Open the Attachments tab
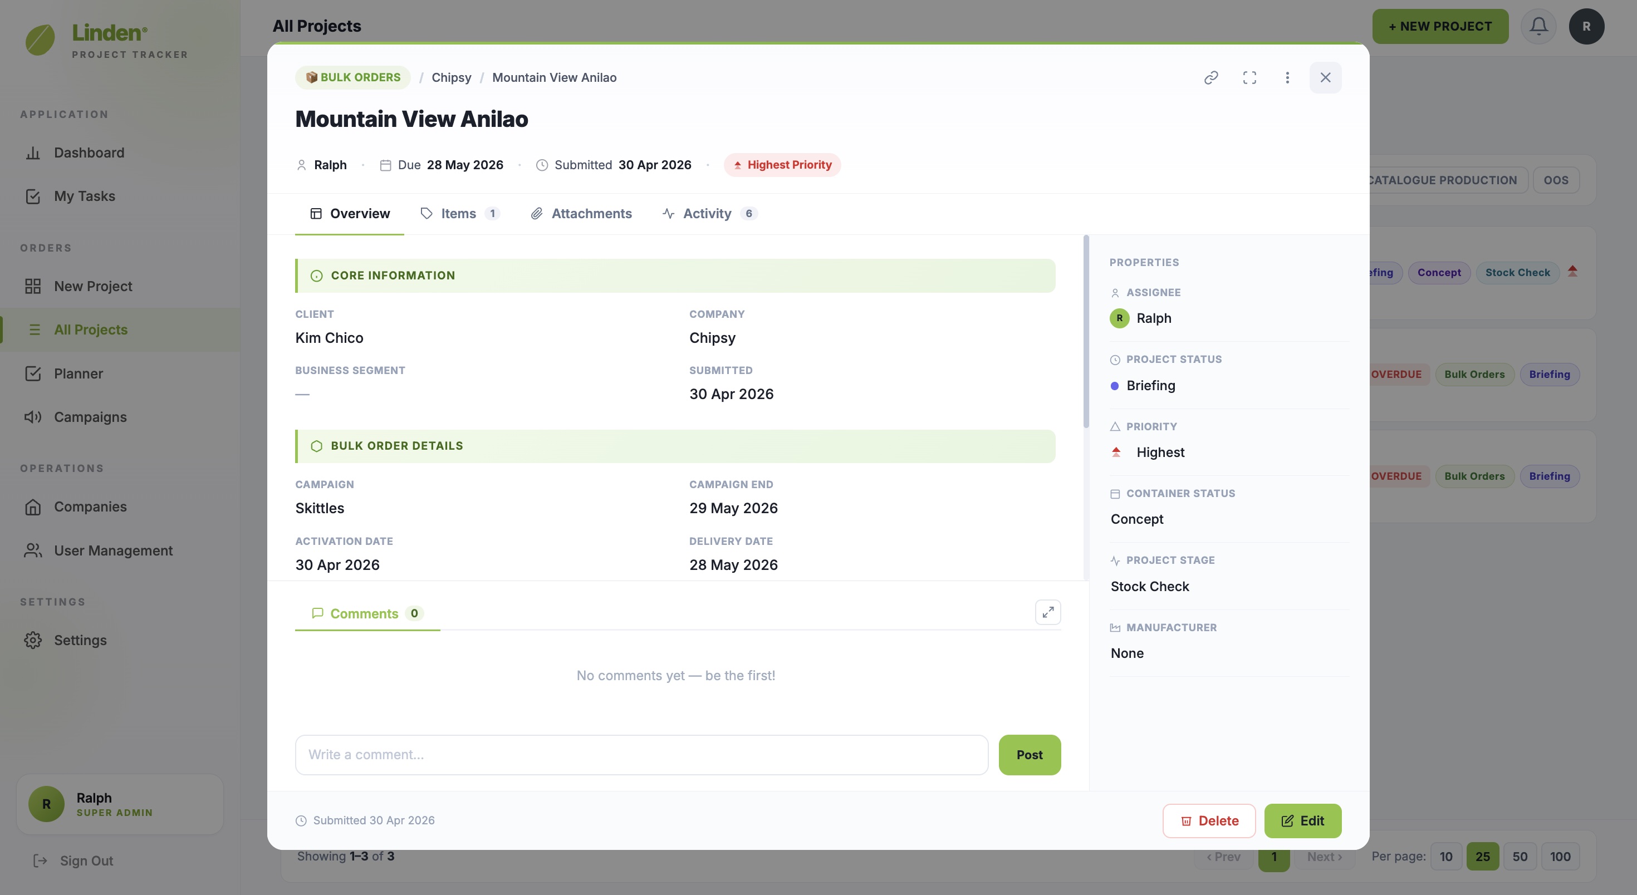This screenshot has height=895, width=1637. click(x=581, y=214)
